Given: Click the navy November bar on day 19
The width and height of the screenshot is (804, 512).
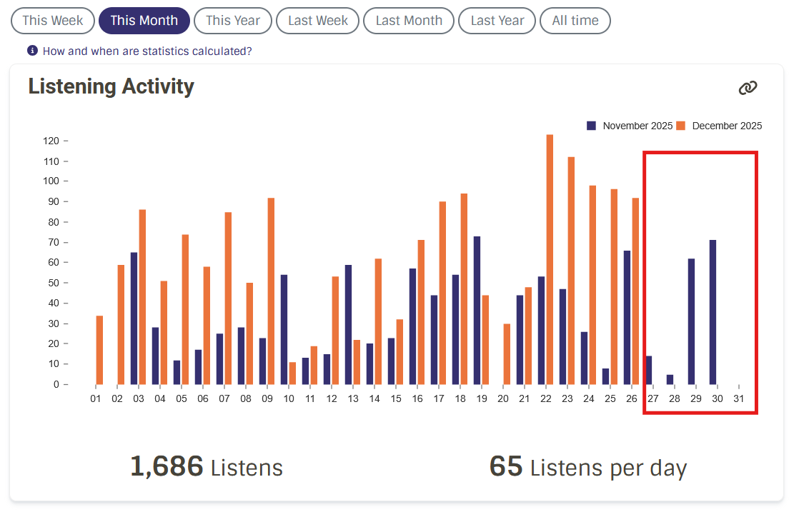Looking at the screenshot, I should point(477,310).
